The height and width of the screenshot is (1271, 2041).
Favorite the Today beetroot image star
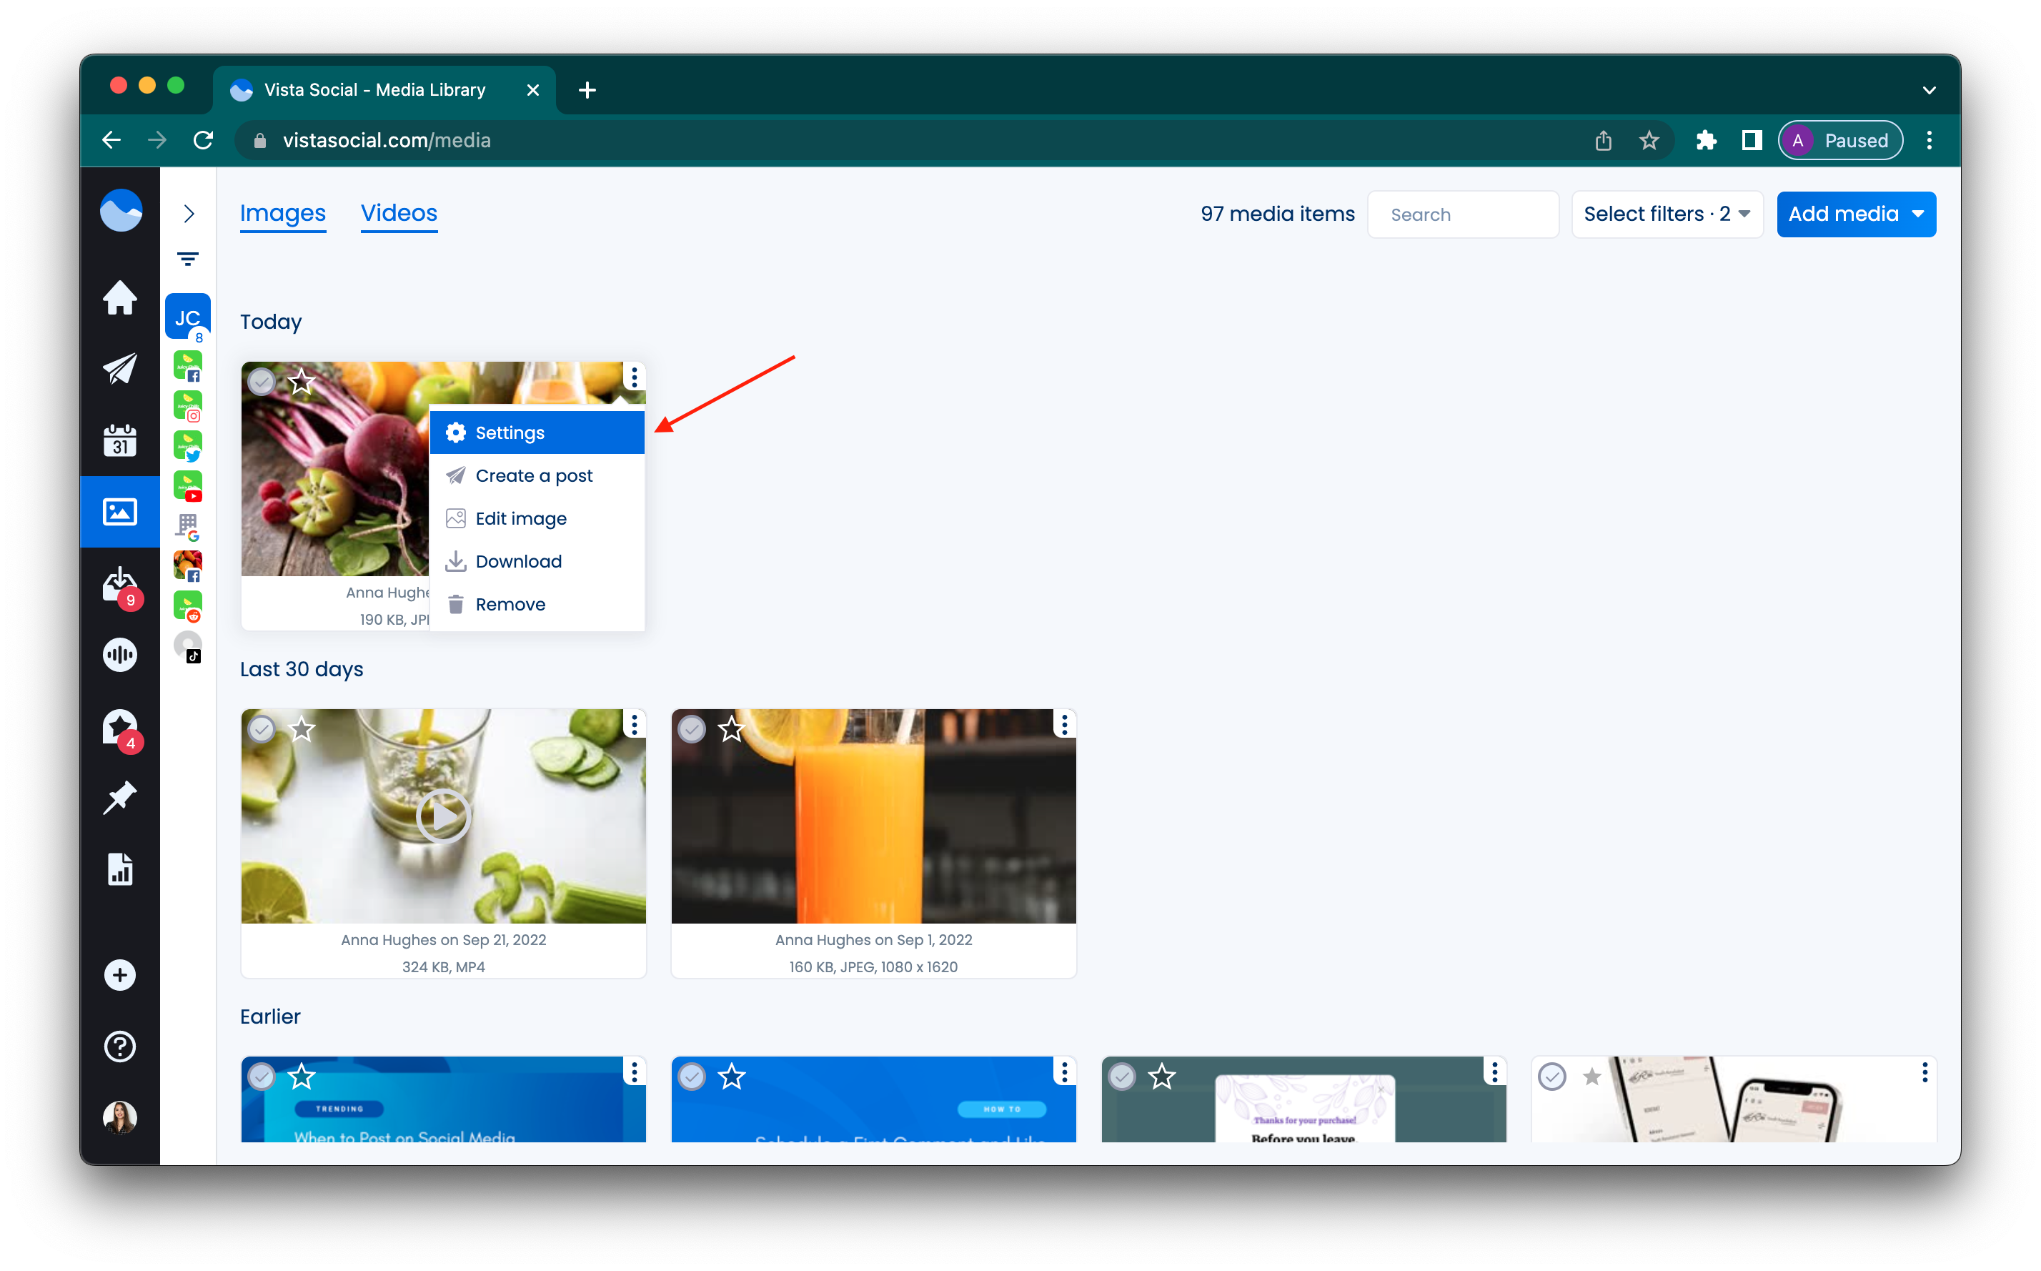(302, 382)
